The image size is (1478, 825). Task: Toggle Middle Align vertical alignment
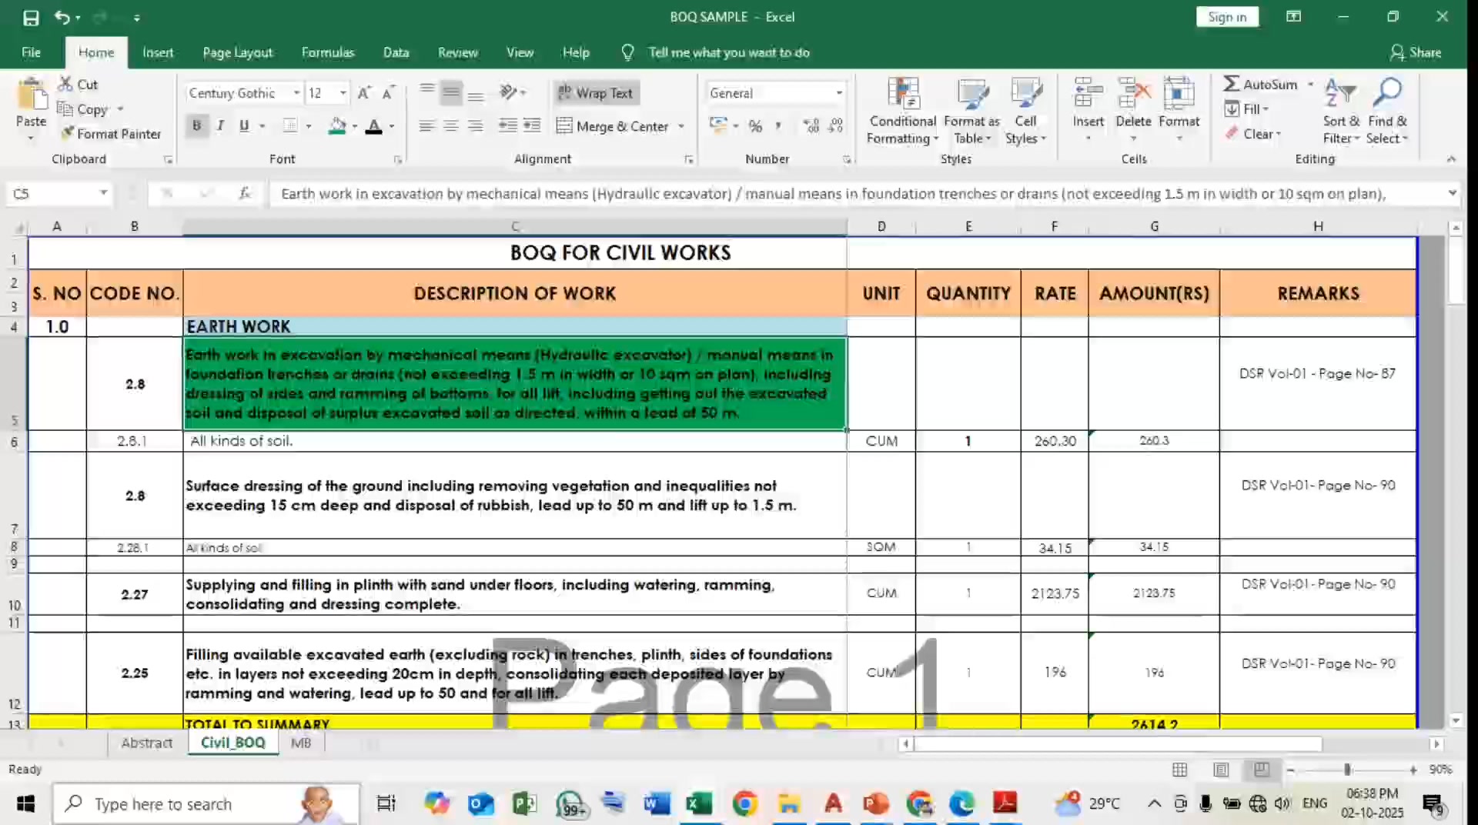[451, 92]
